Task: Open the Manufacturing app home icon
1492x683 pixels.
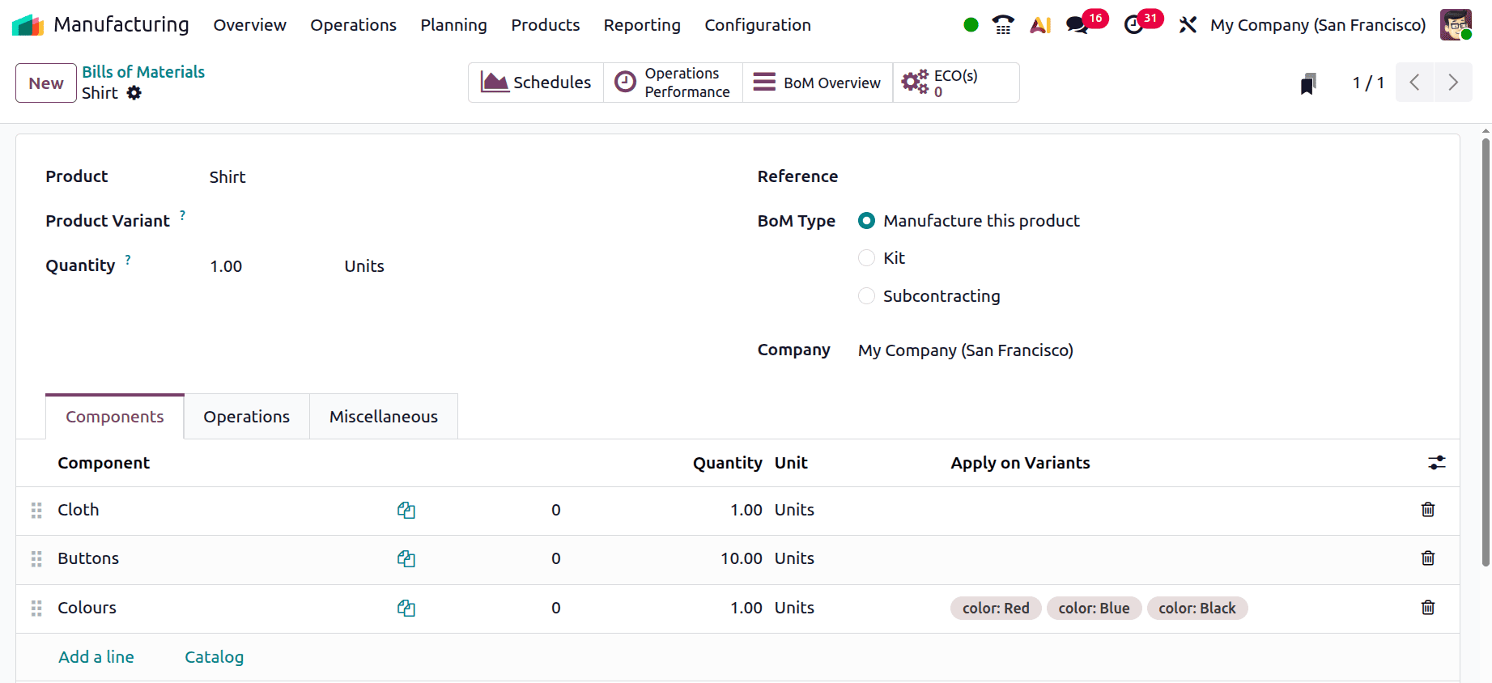Action: (x=28, y=25)
